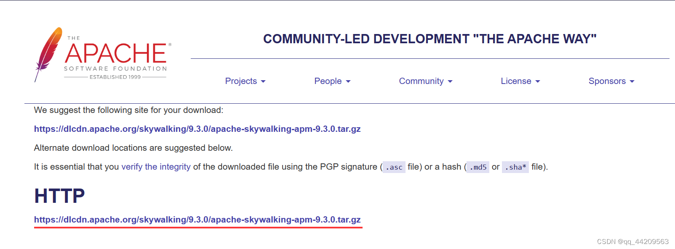Click the suggested skywalking tar.gz download link
Image resolution: width=675 pixels, height=249 pixels.
point(197,129)
